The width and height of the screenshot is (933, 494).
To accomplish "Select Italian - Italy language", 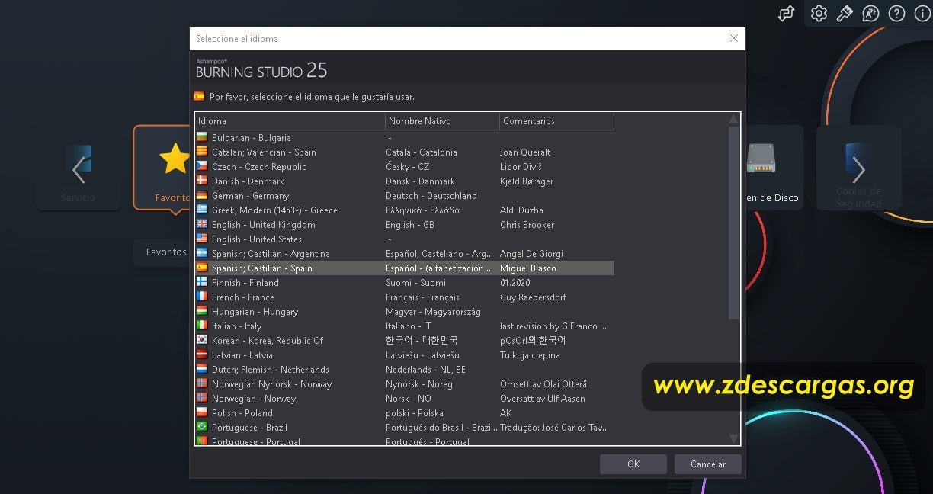I will [236, 326].
